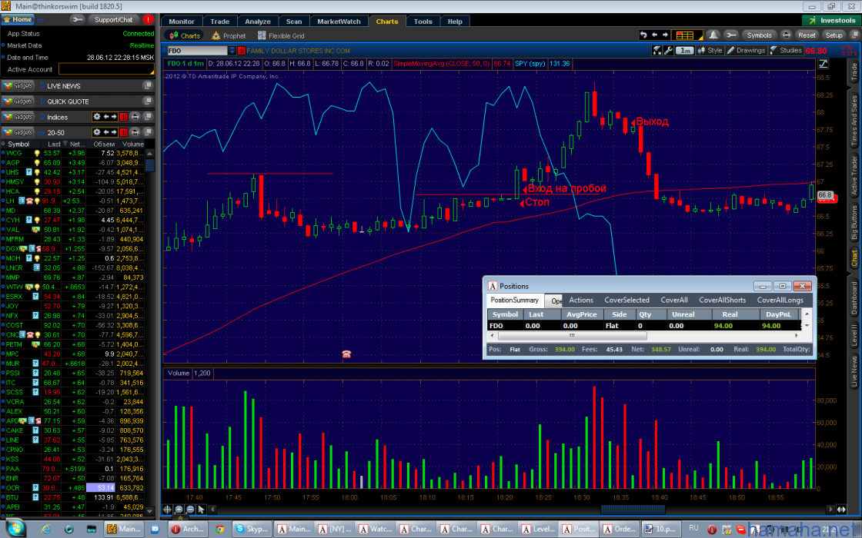The height and width of the screenshot is (538, 862).
Task: Print the 20-50 watchlist
Action: point(135,132)
